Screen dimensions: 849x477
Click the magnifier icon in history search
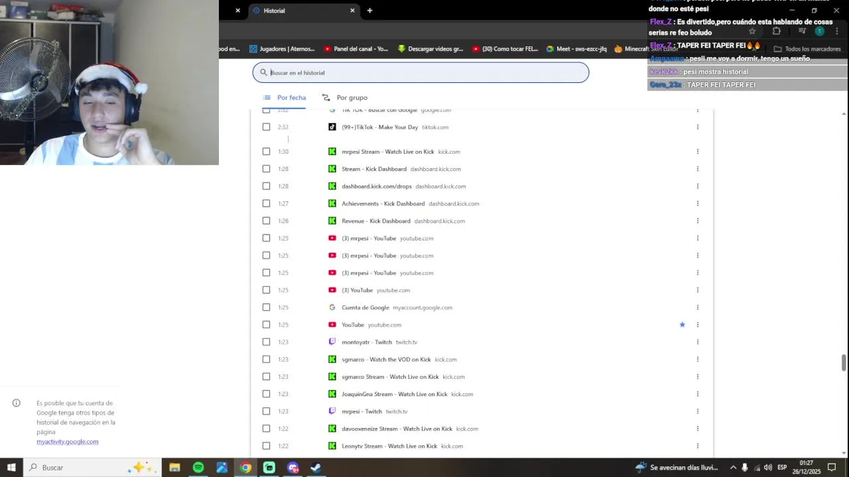pos(263,73)
